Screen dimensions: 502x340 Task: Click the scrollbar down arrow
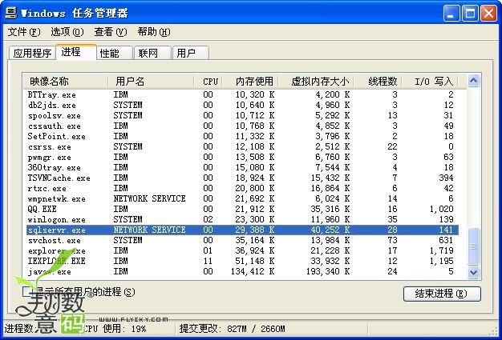click(x=473, y=272)
